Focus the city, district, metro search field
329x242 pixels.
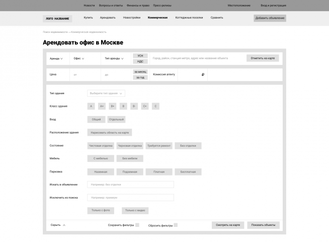(198, 58)
